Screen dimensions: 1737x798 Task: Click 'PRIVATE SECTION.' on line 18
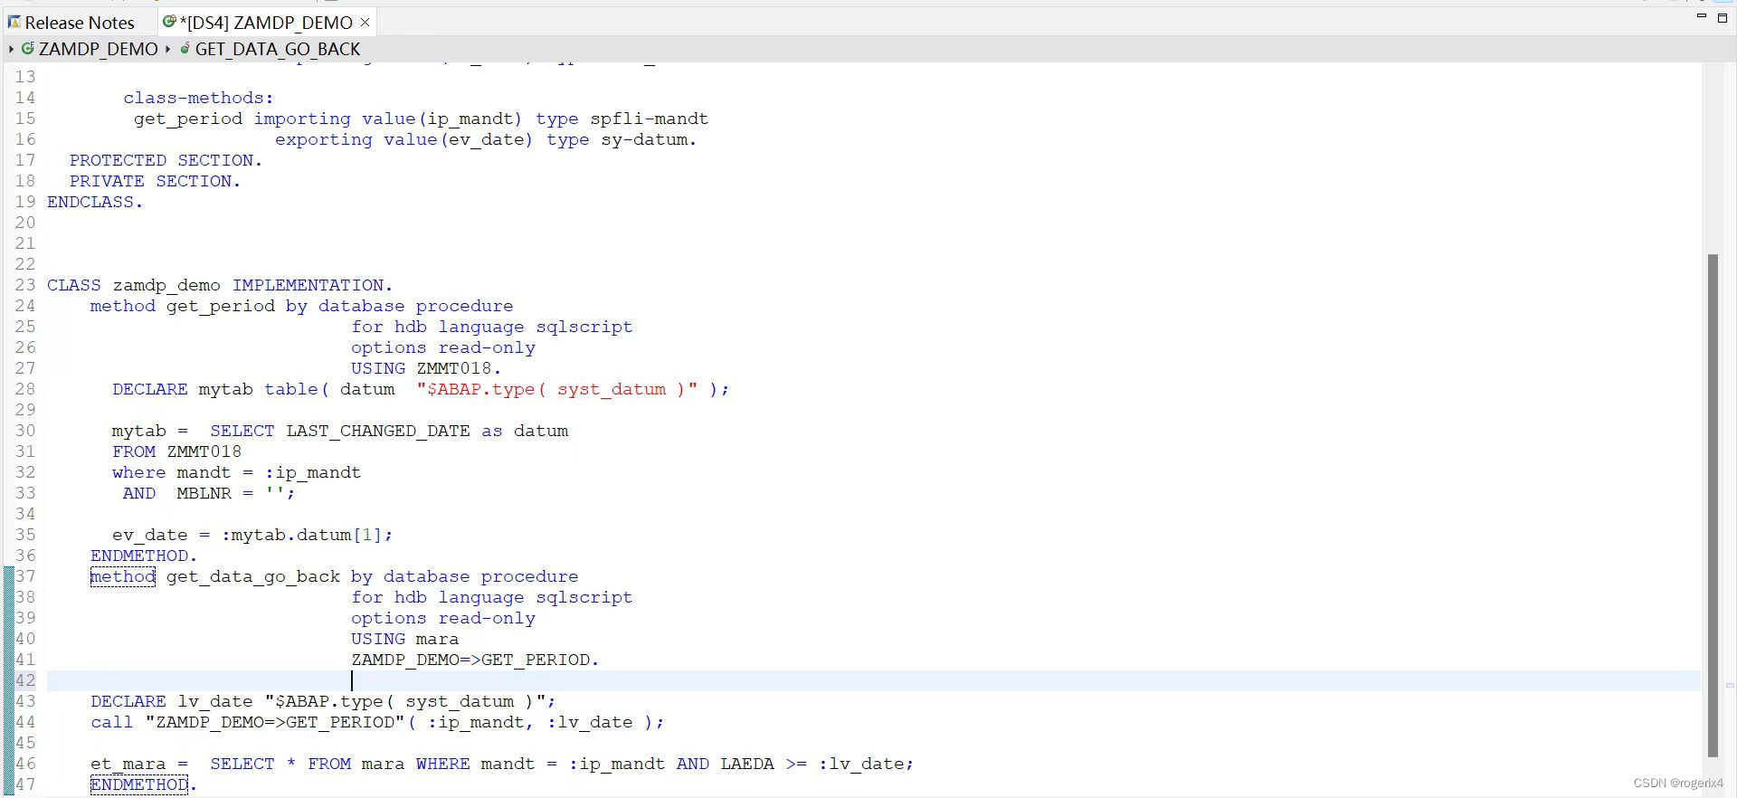tap(155, 181)
